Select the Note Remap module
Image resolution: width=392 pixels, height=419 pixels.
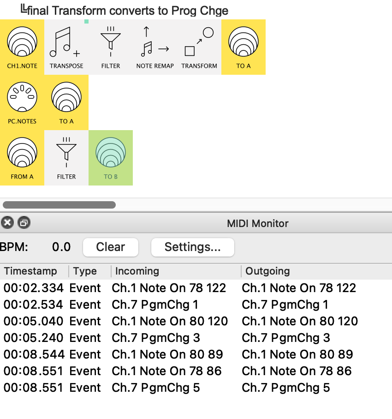[x=155, y=47]
